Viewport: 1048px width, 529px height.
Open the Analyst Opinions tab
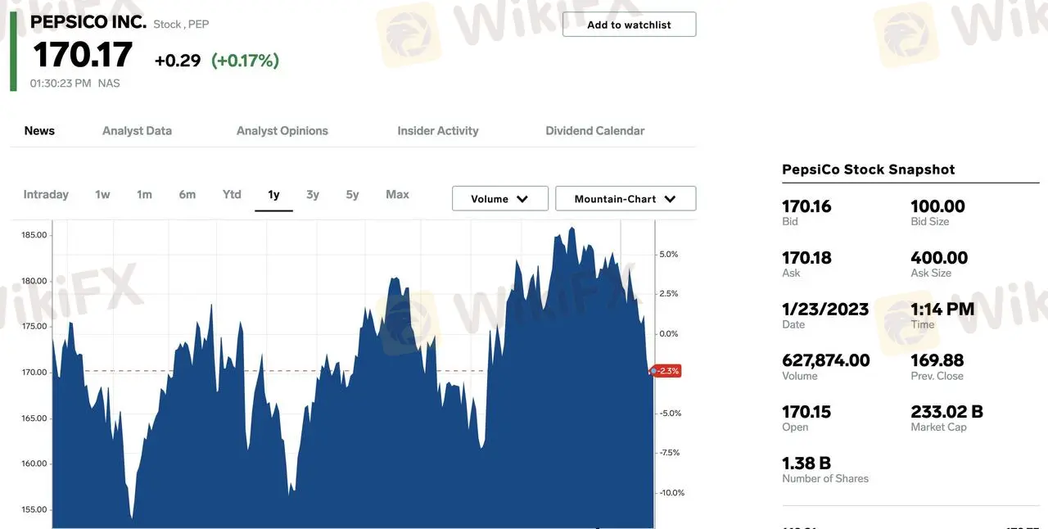[x=282, y=131]
